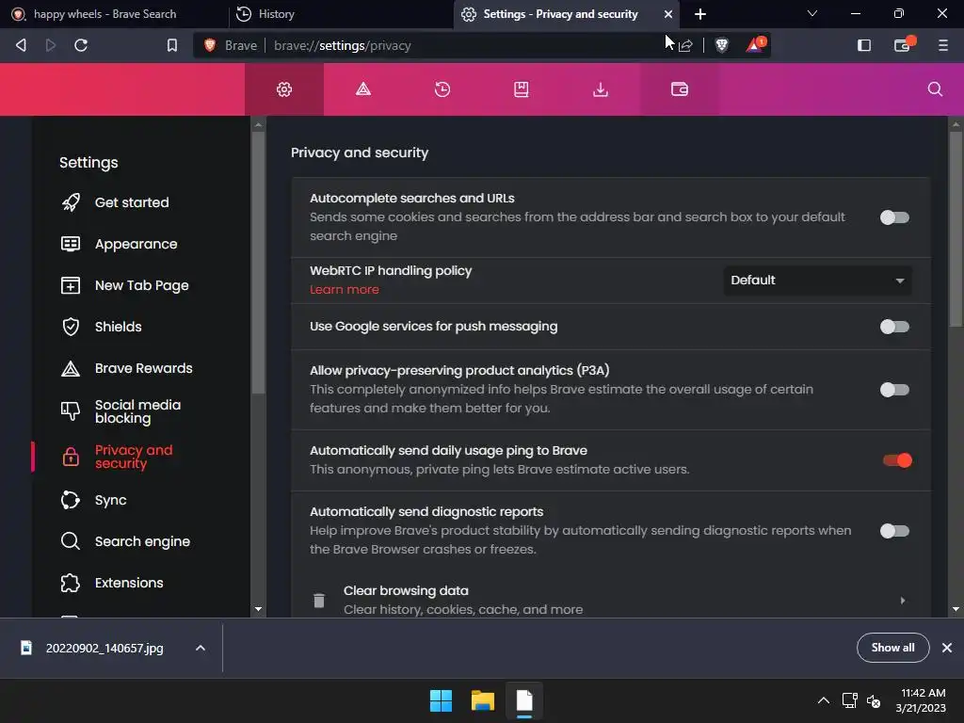Bookmark this page with the bookmark icon
Screen dimensions: 964x723
click(x=172, y=45)
